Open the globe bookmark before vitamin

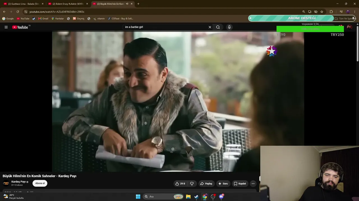[89, 19]
